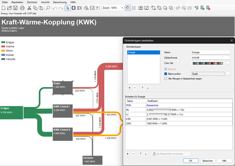Add a new unit for Energie

(x=128, y=154)
